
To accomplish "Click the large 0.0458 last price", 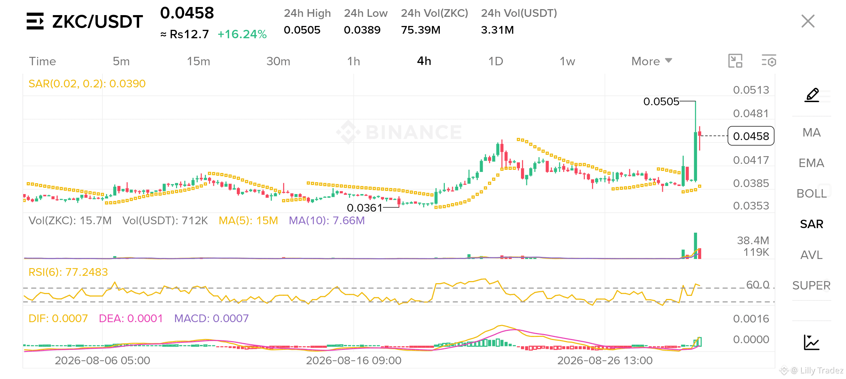I will click(x=187, y=13).
